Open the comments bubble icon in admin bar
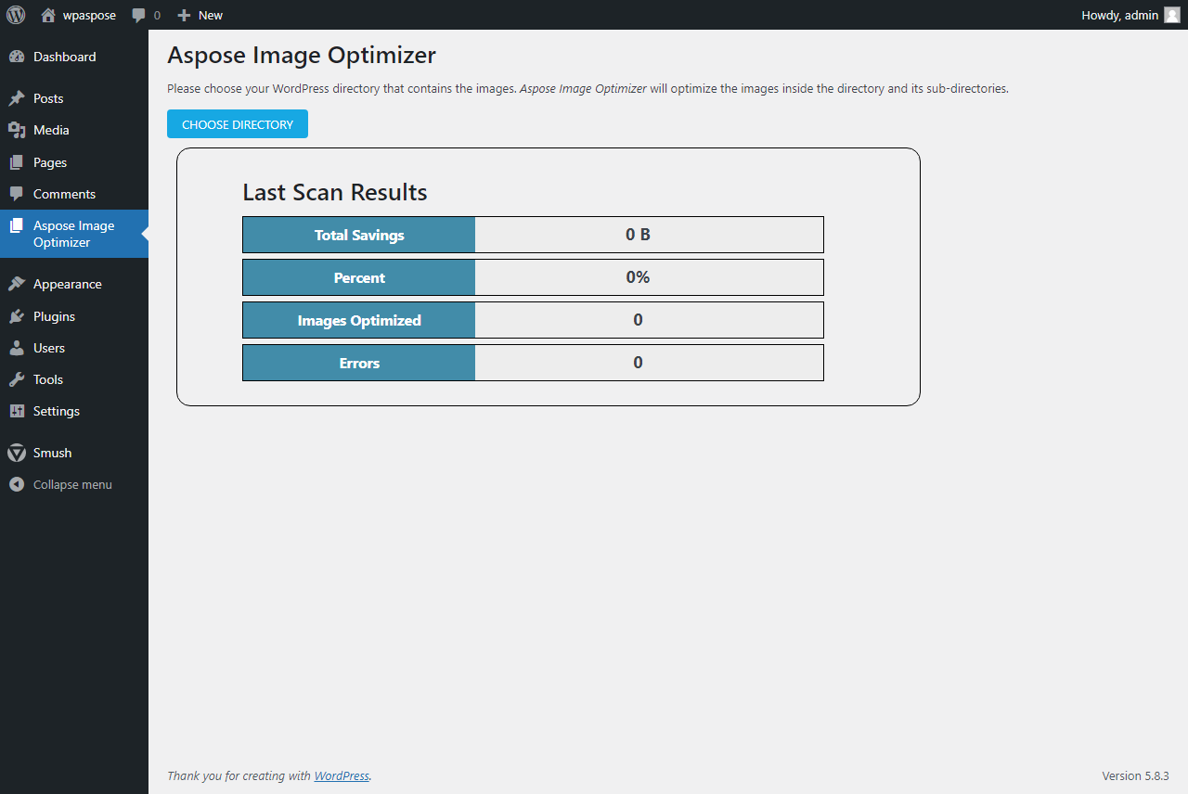 (x=139, y=15)
